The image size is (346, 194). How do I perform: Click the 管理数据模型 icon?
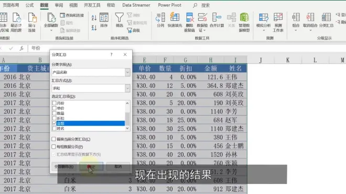244,17
